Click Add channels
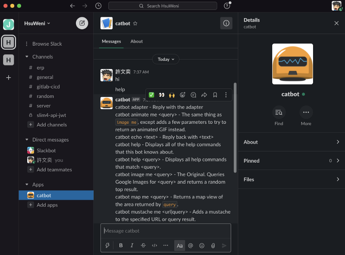345x255 pixels. click(x=56, y=125)
